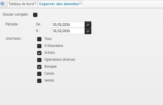Close the Tableau de bord tab
Image resolution: width=163 pixels, height=105 pixels.
point(36,3)
